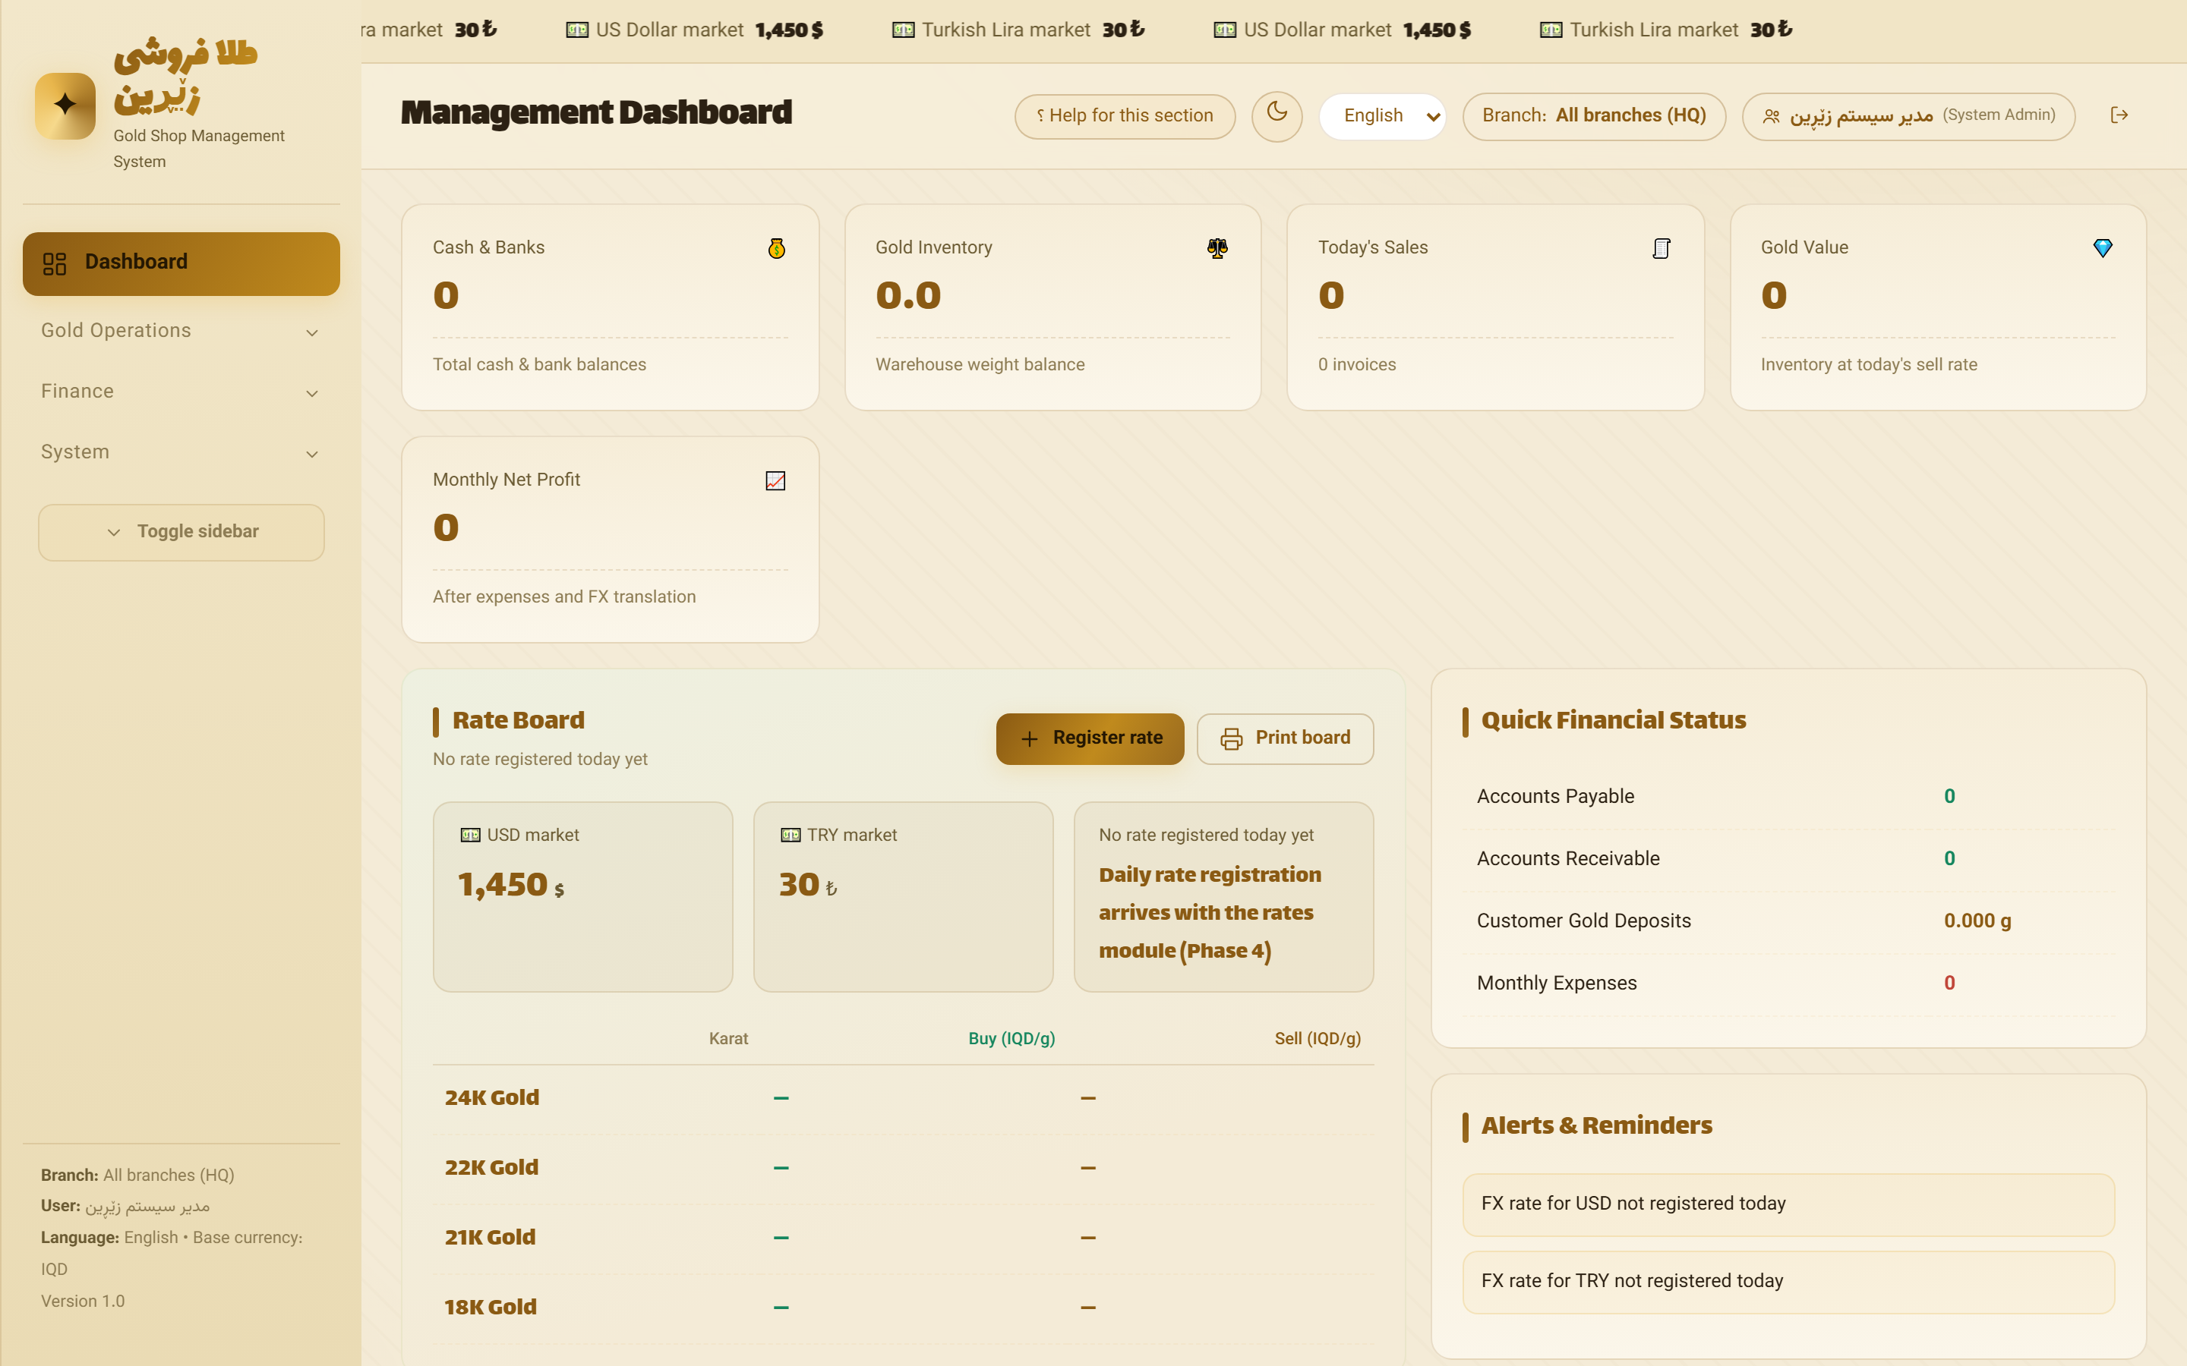Image resolution: width=2187 pixels, height=1366 pixels.
Task: Click the scales icon on Gold Inventory
Action: (x=1217, y=247)
